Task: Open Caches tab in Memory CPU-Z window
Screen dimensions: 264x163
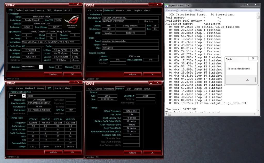Action: [x=99, y=89]
